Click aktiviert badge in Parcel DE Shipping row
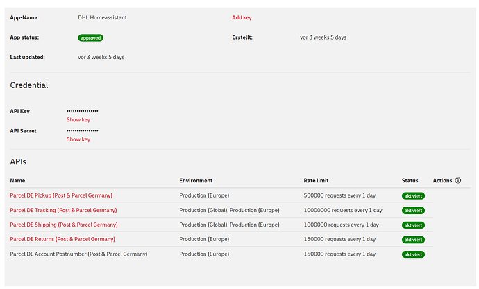The width and height of the screenshot is (479, 289). click(x=413, y=225)
